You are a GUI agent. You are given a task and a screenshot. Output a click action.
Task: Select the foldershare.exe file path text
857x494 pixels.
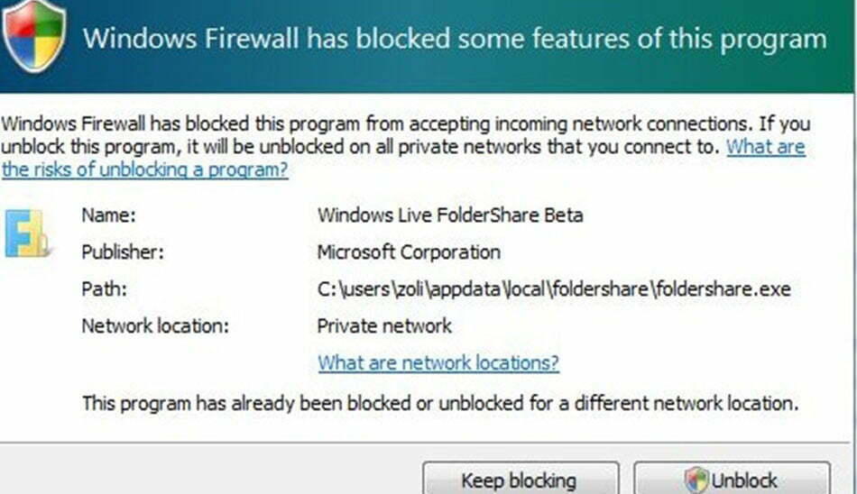coord(554,289)
